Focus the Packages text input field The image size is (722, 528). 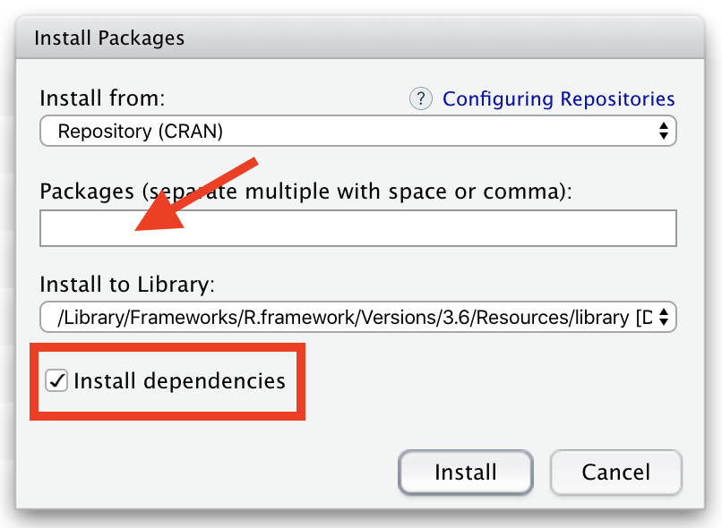coord(357,228)
